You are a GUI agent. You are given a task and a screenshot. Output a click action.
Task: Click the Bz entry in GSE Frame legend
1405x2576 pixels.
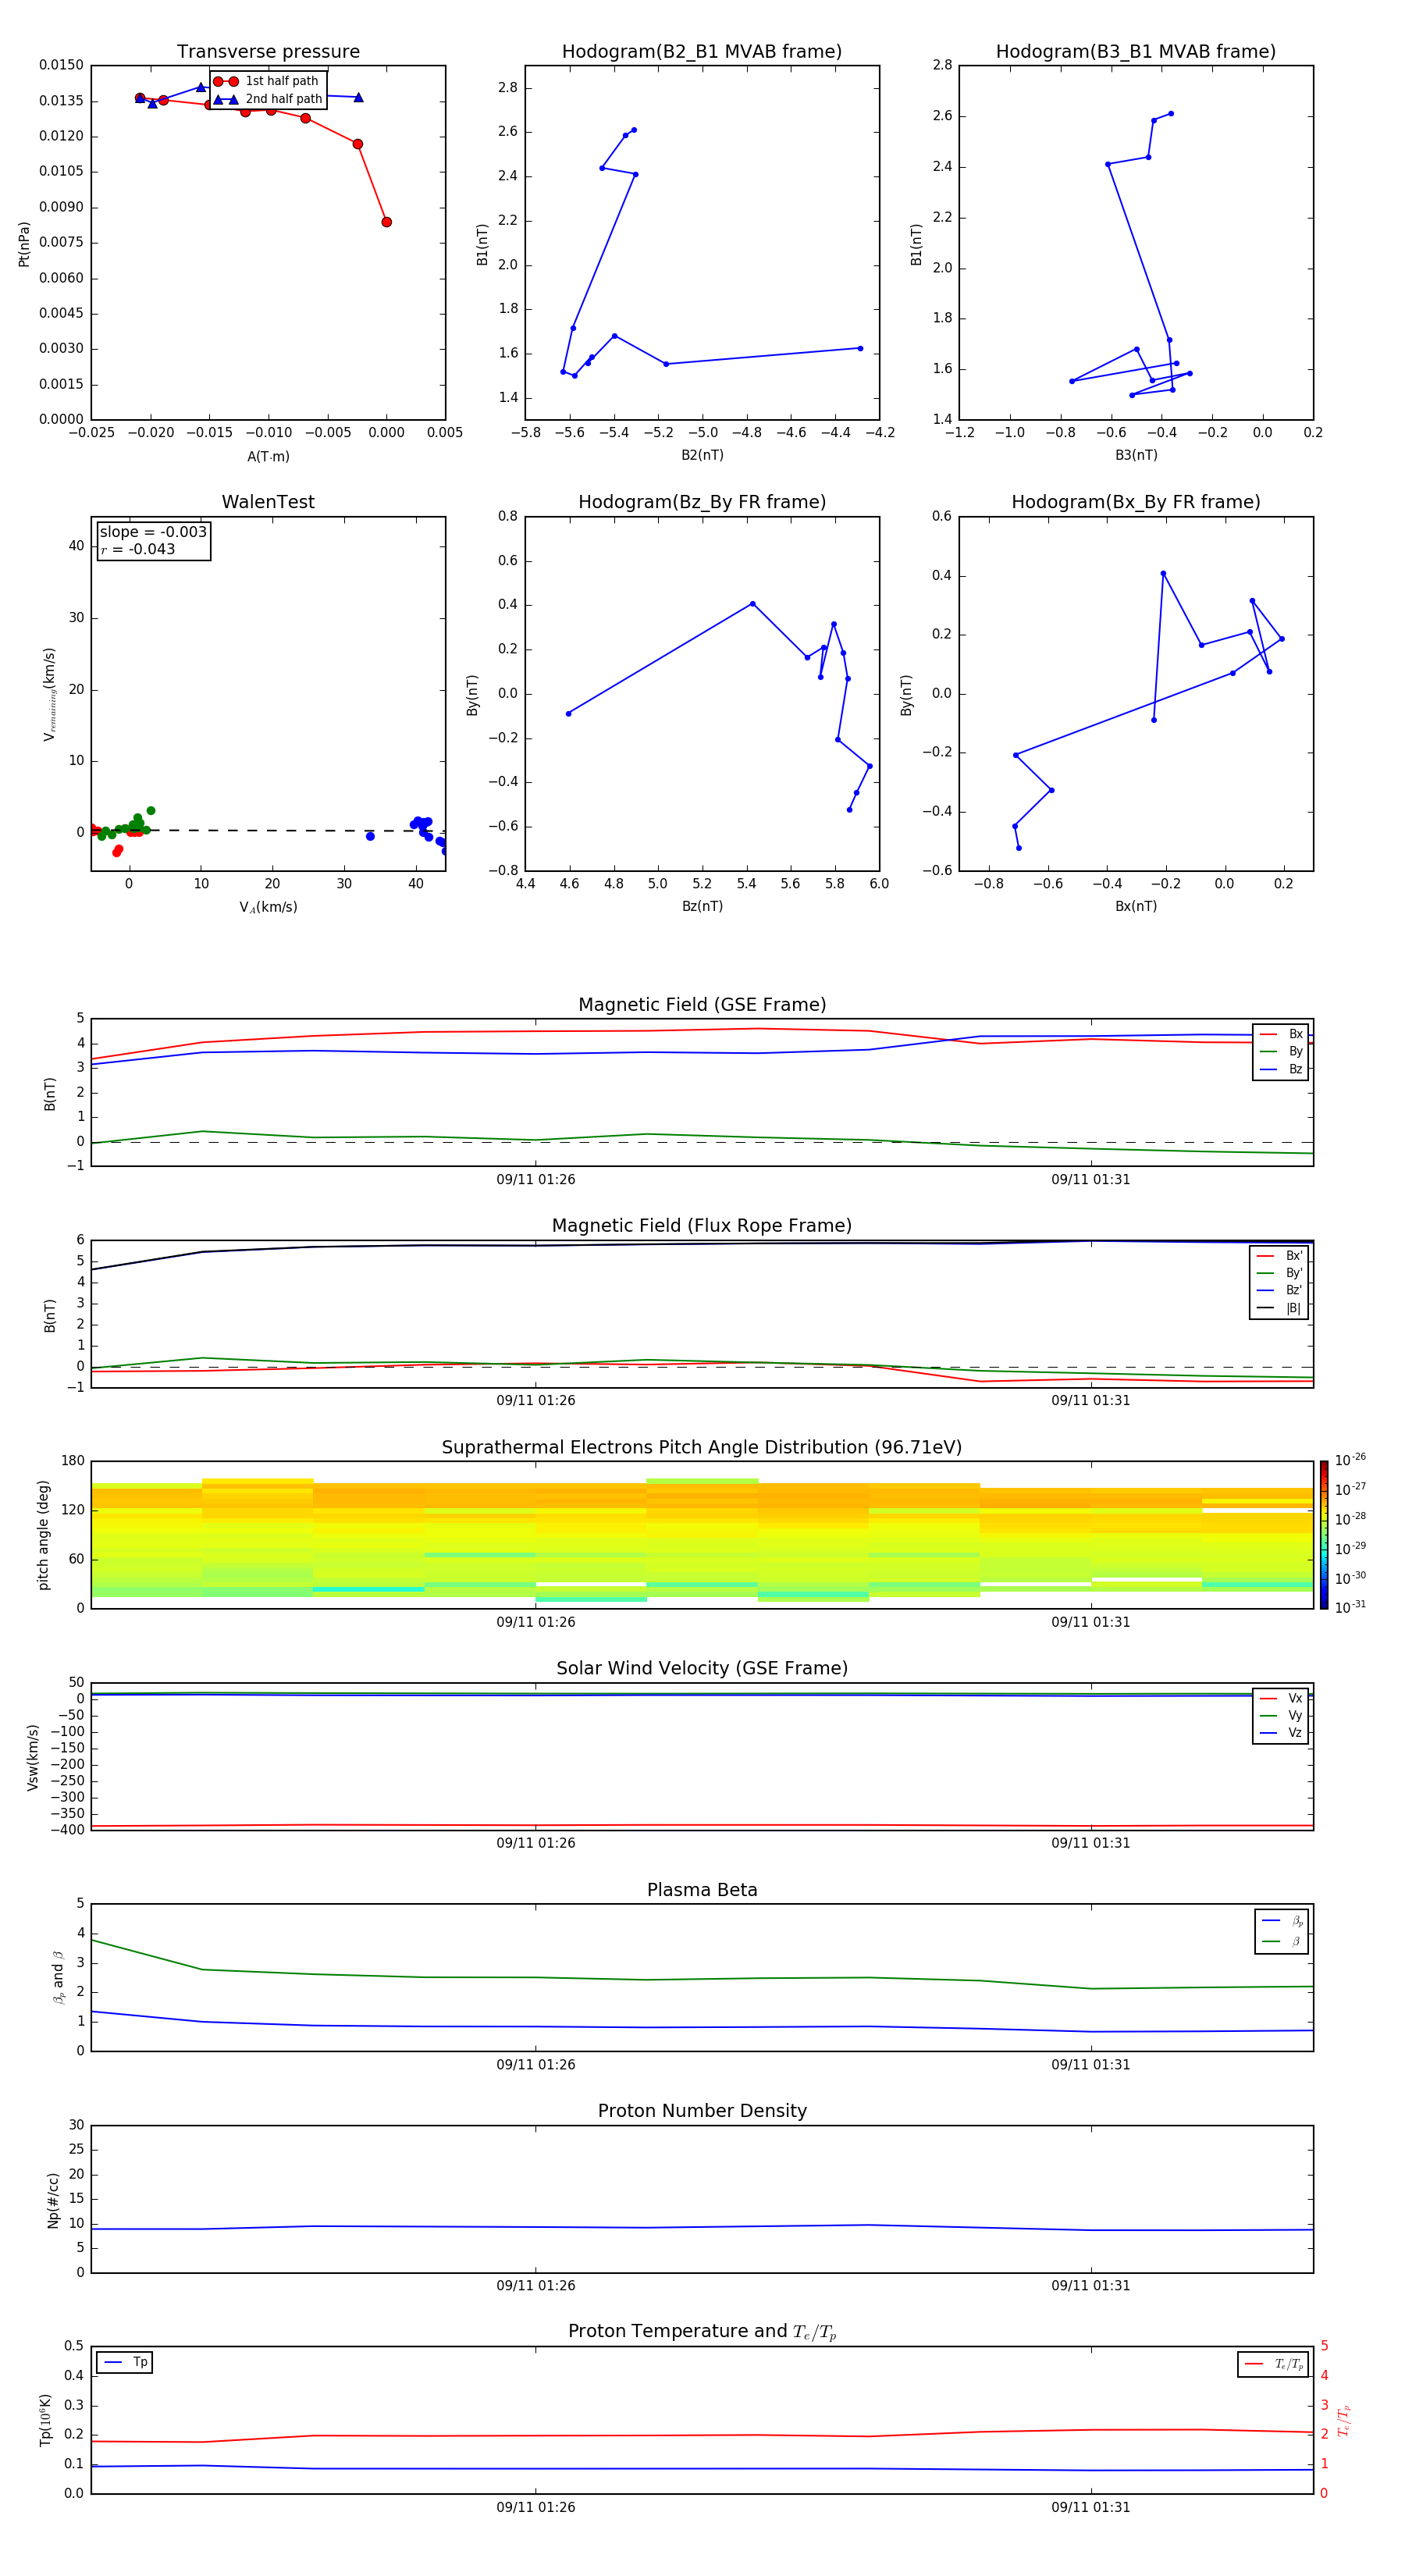1281,1069
